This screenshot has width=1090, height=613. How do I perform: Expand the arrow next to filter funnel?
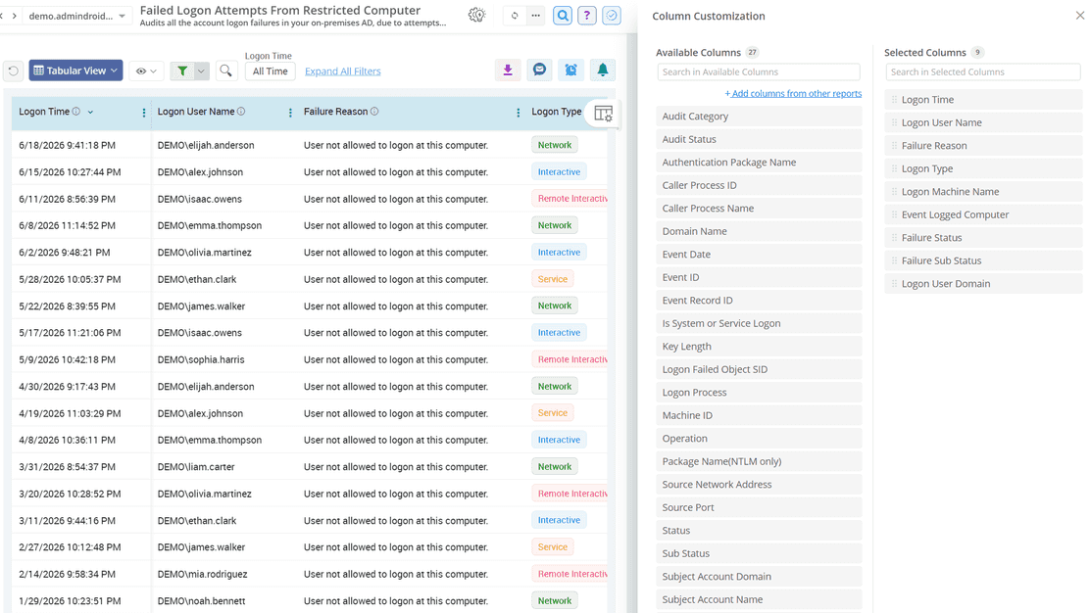201,71
